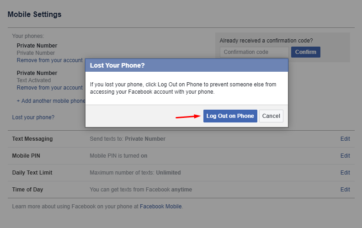Click the Log Out on Phone button

(230, 116)
